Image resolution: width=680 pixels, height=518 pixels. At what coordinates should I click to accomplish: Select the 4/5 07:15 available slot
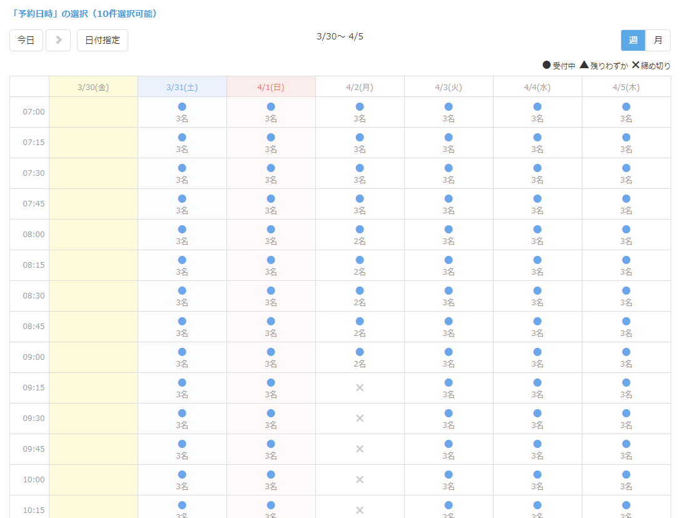pos(626,143)
